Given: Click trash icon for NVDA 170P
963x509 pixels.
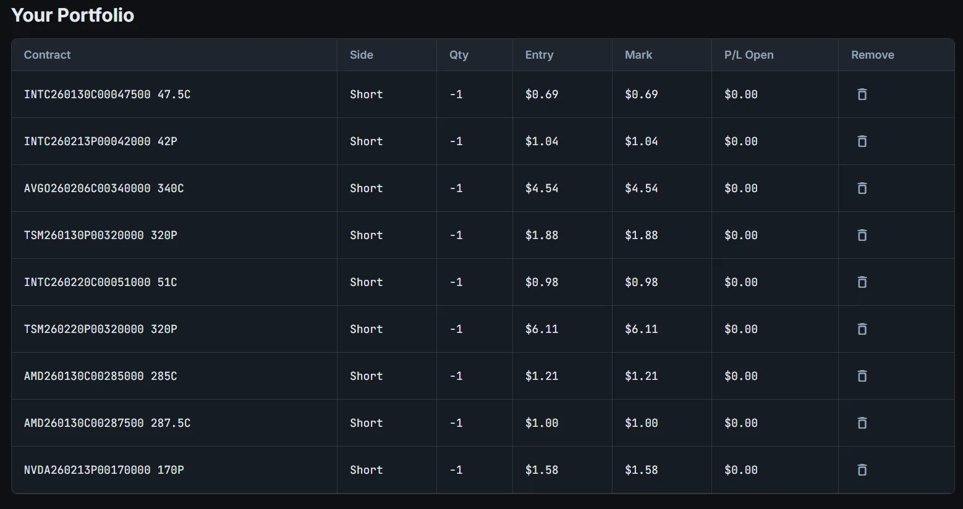Looking at the screenshot, I should pos(862,470).
